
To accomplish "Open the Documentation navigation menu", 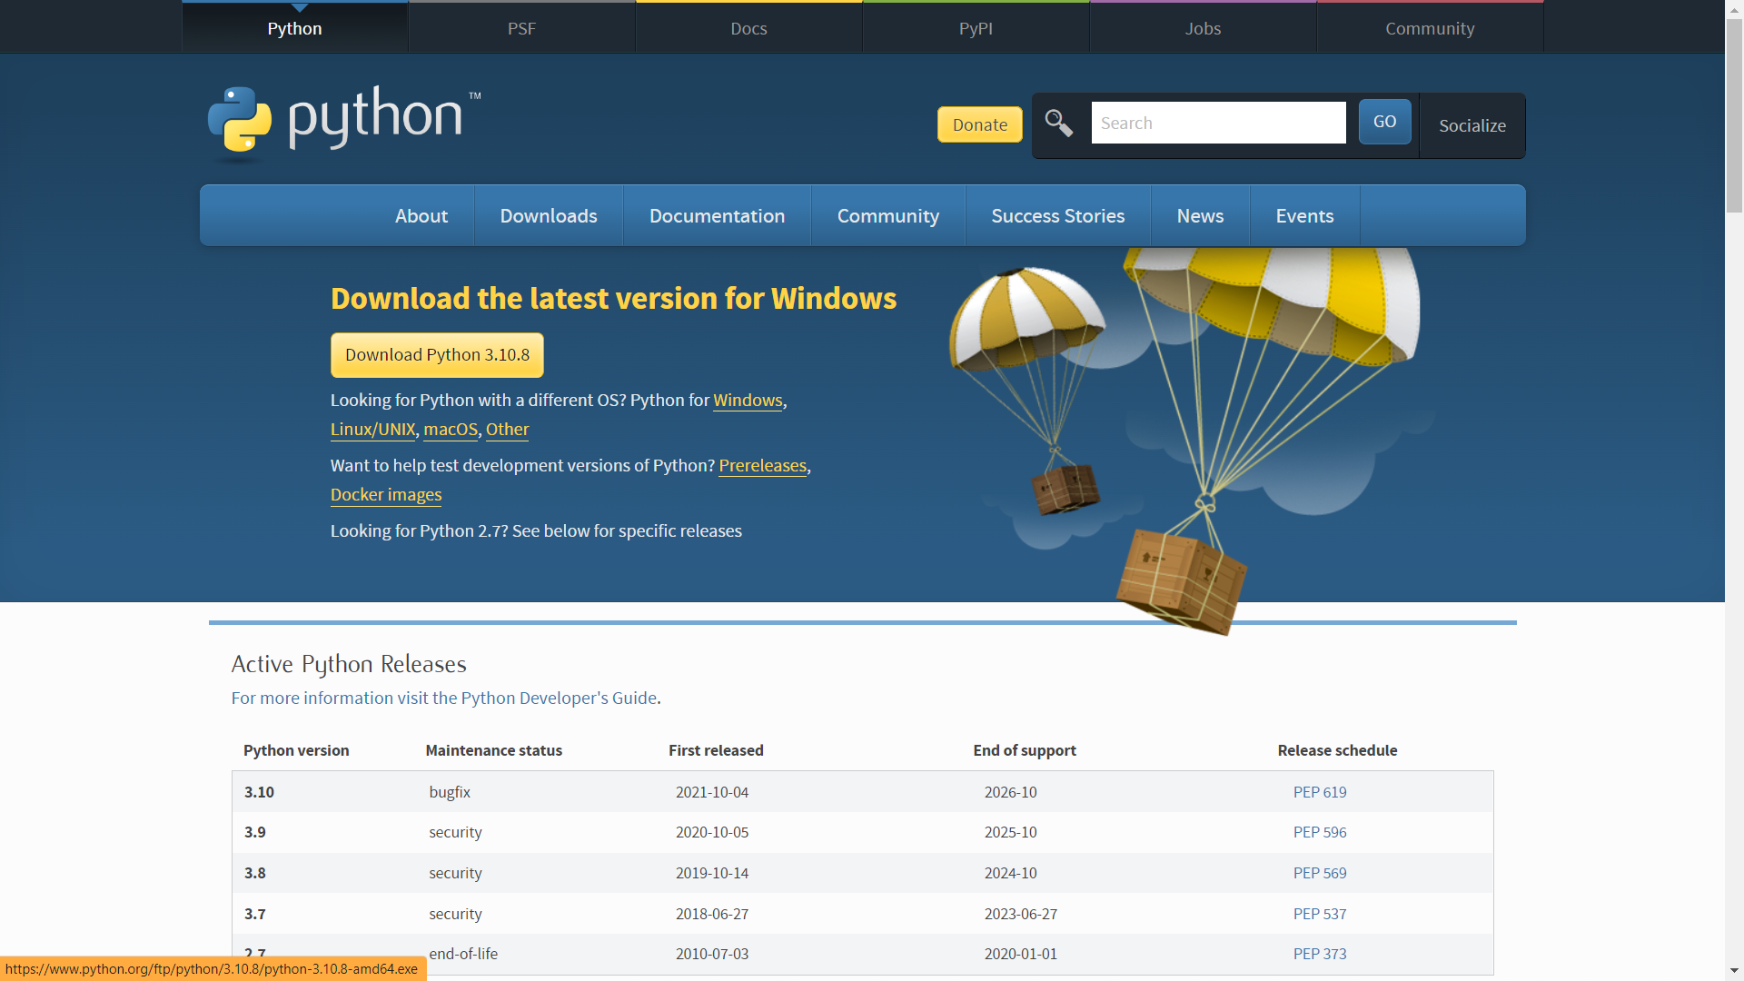I will (717, 216).
